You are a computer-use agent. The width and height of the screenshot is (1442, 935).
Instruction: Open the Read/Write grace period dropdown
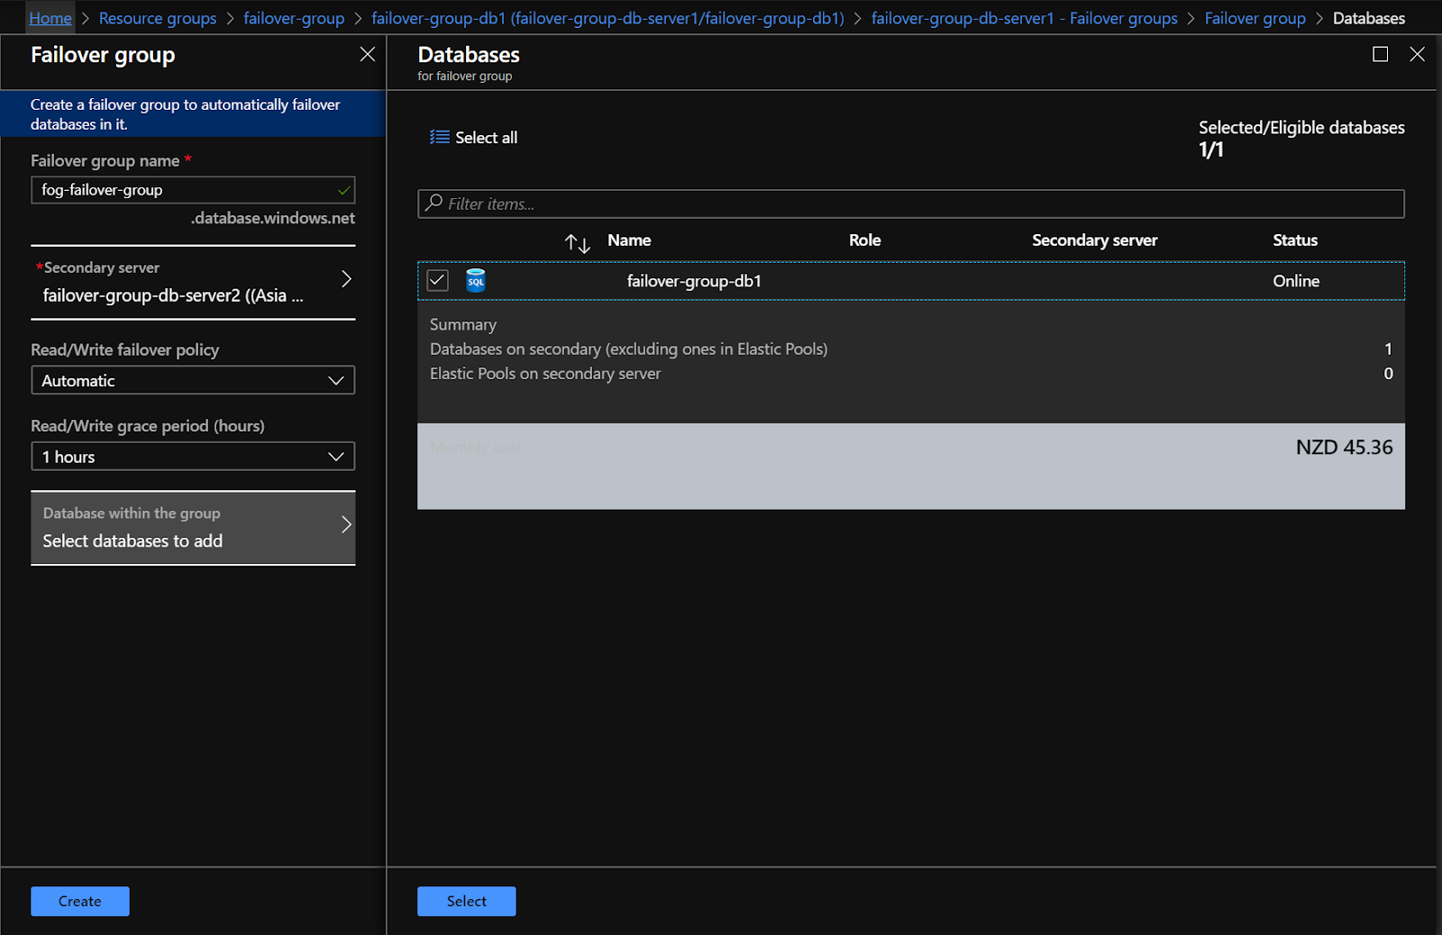[x=192, y=456]
